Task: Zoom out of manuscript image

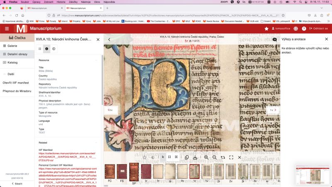Action: pyautogui.click(x=215, y=157)
